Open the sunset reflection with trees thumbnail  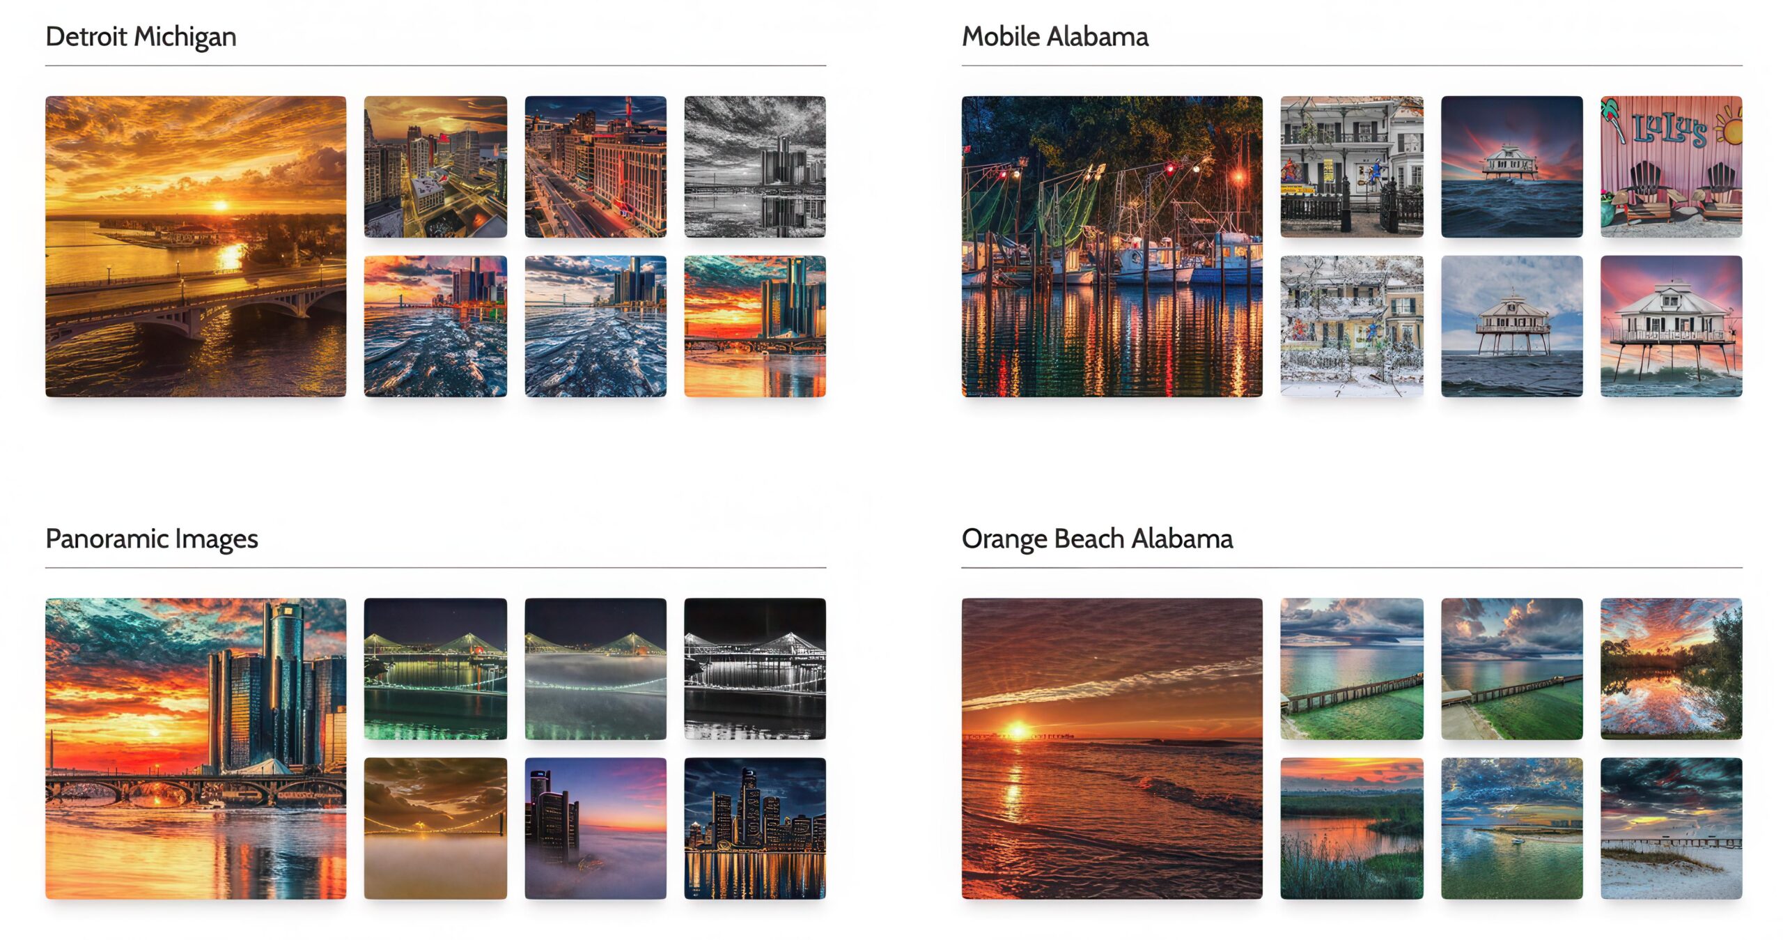click(x=1671, y=669)
